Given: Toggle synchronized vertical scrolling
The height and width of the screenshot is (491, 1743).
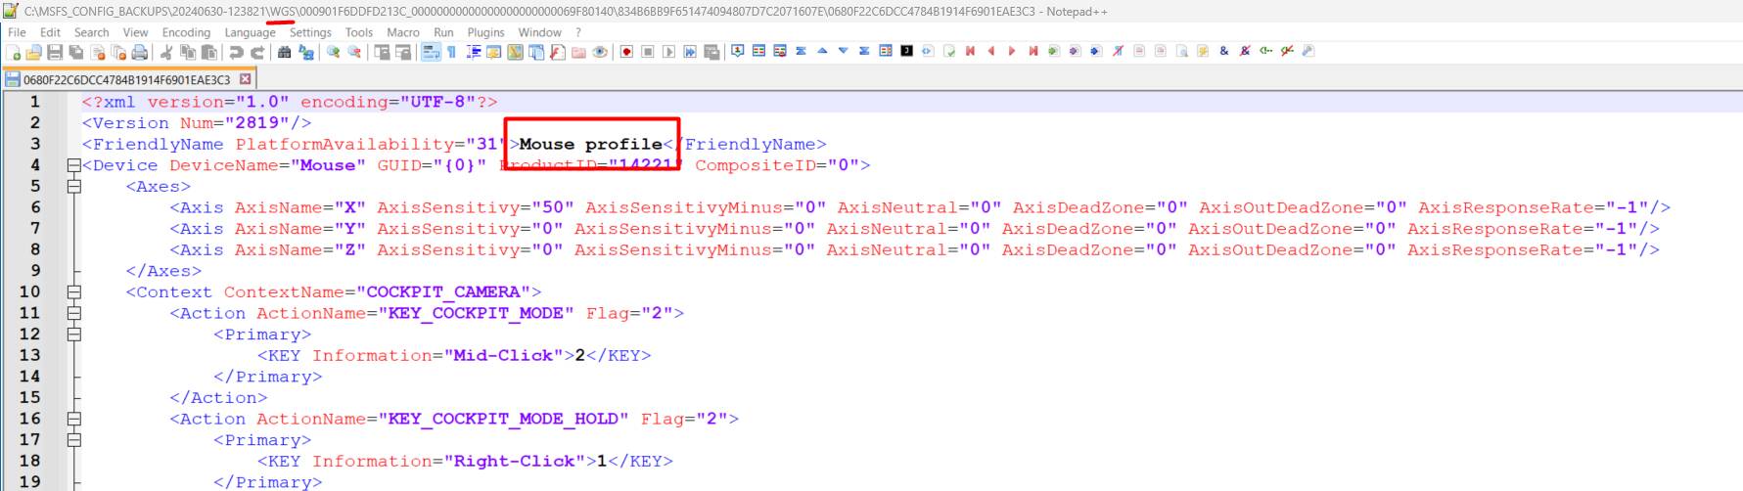Looking at the screenshot, I should [382, 52].
